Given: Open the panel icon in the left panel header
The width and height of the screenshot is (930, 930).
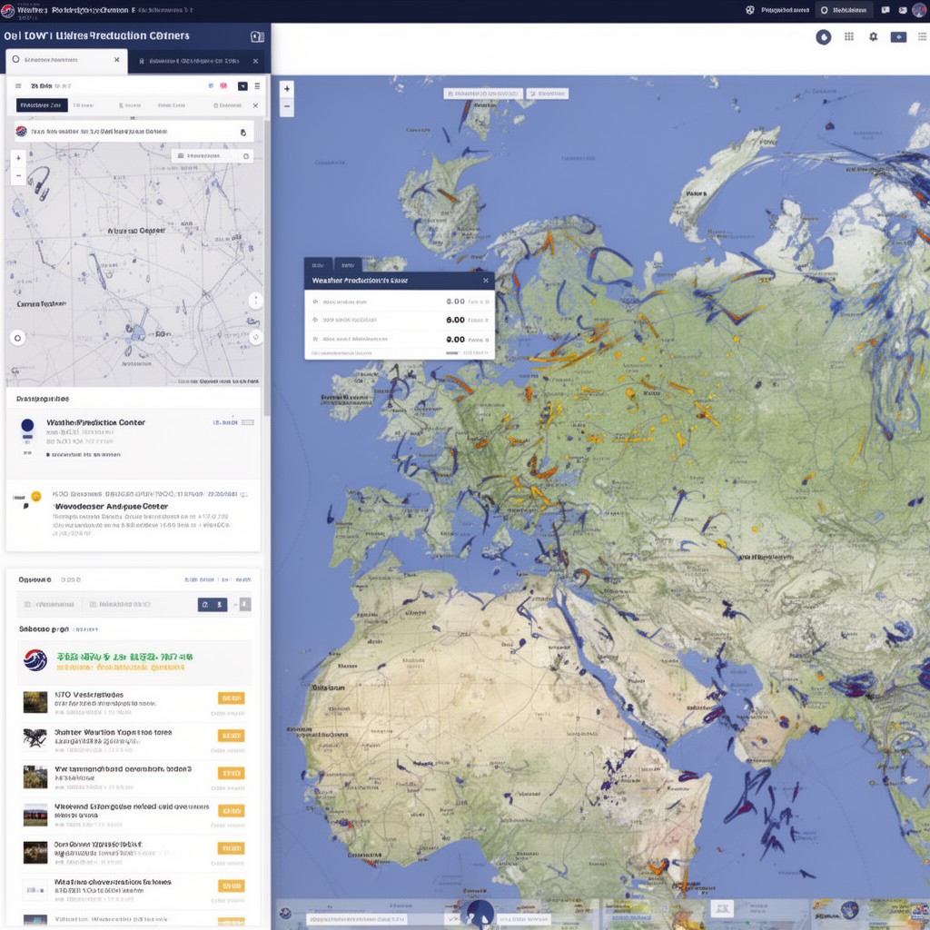Looking at the screenshot, I should [257, 36].
